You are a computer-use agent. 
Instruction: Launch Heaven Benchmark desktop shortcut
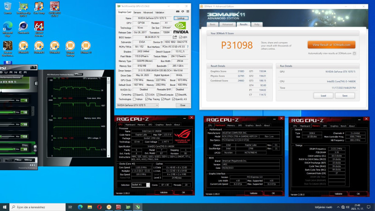click(7, 49)
